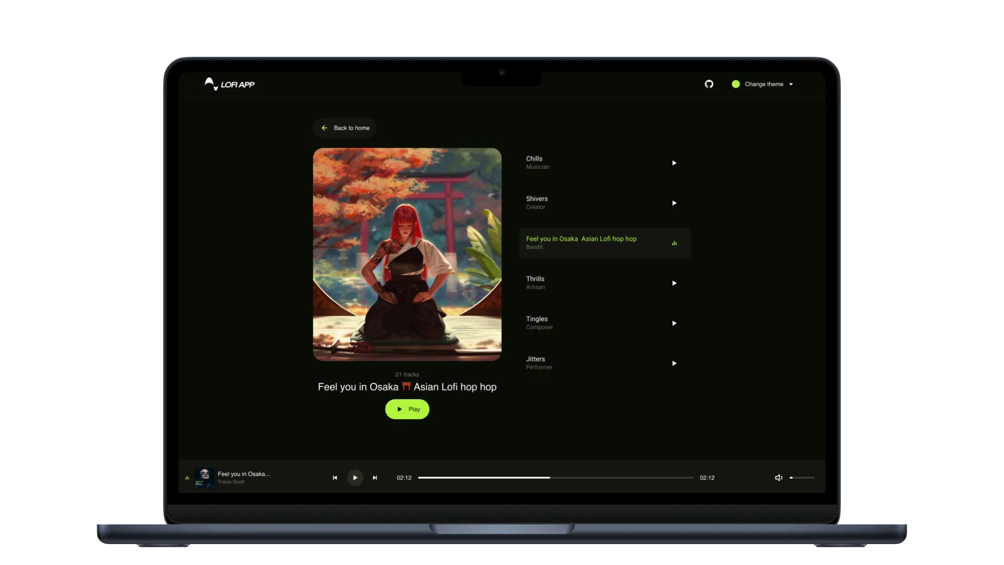Image resolution: width=1004 pixels, height=565 pixels.
Task: Play the Tingles track via its play icon
Action: click(674, 323)
